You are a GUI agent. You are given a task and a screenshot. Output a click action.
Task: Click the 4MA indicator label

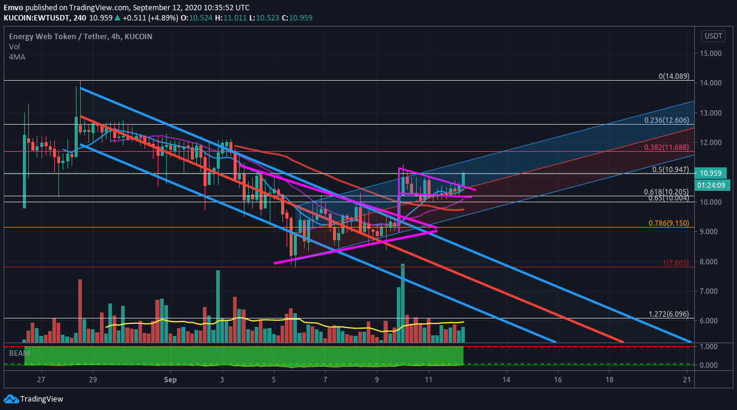click(x=17, y=57)
